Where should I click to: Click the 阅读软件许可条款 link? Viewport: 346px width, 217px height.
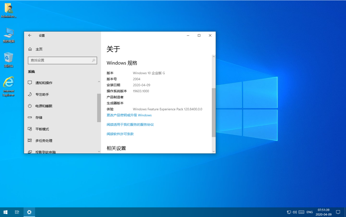point(120,134)
